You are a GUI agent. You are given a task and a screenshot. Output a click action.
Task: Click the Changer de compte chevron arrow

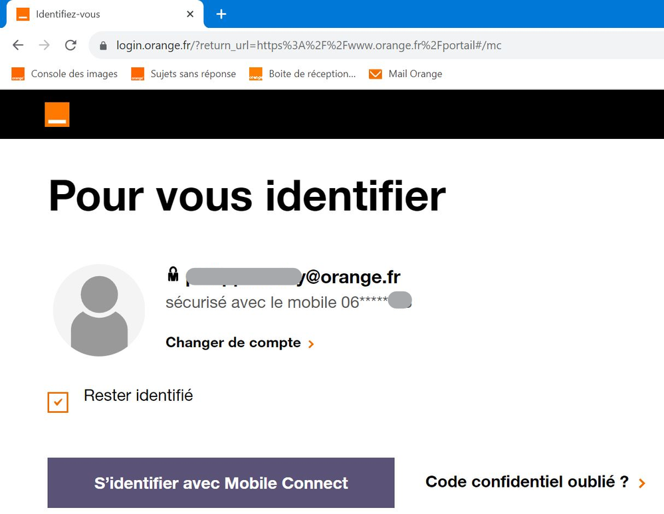pyautogui.click(x=311, y=344)
